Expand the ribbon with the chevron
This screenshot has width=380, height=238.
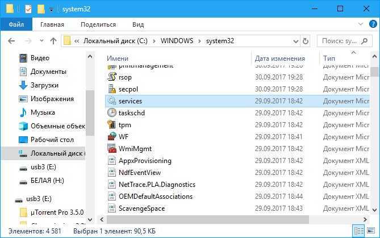[x=361, y=24]
